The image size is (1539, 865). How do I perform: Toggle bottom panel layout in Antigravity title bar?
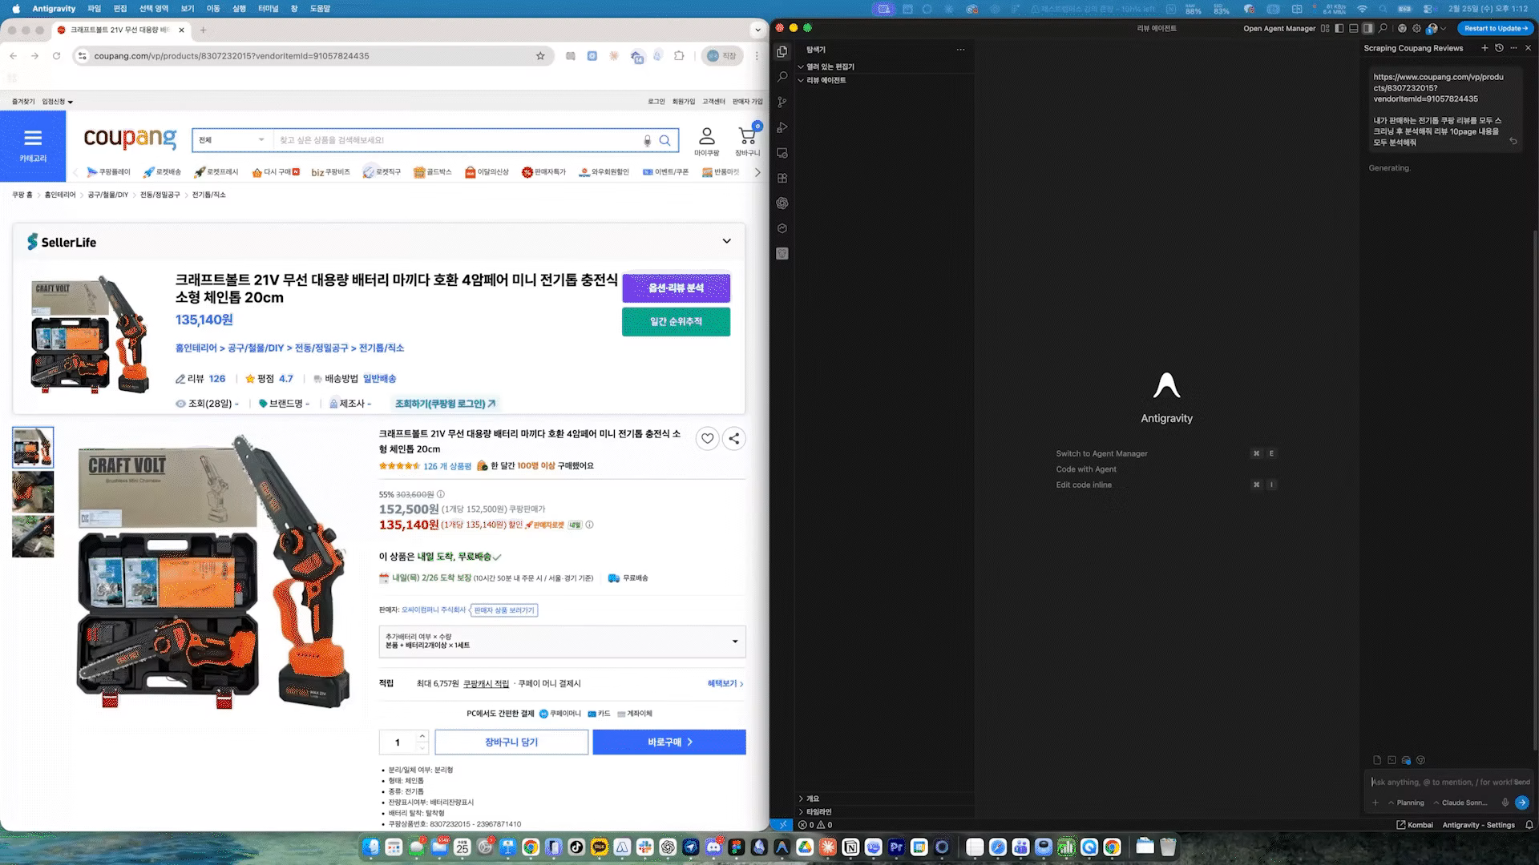(x=1353, y=28)
